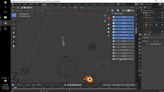Open the Object properties tab icon
The image size is (164, 92).
tap(140, 61)
